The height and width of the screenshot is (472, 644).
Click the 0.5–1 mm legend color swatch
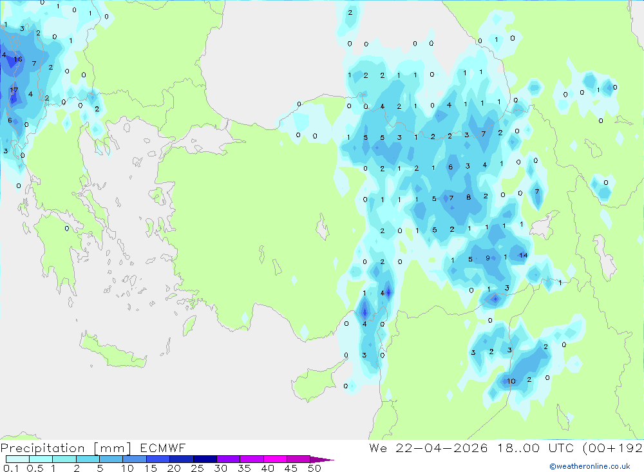tap(41, 459)
